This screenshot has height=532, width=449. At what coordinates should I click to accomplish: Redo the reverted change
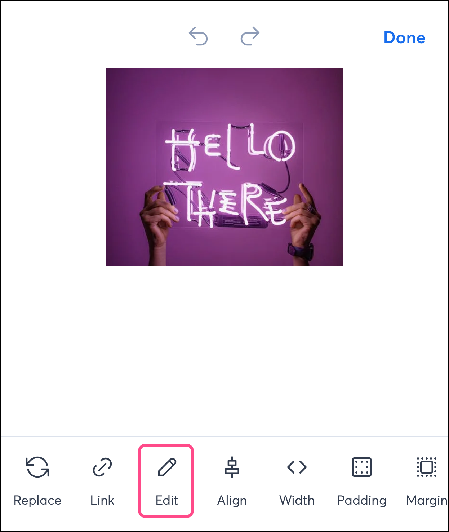[250, 36]
